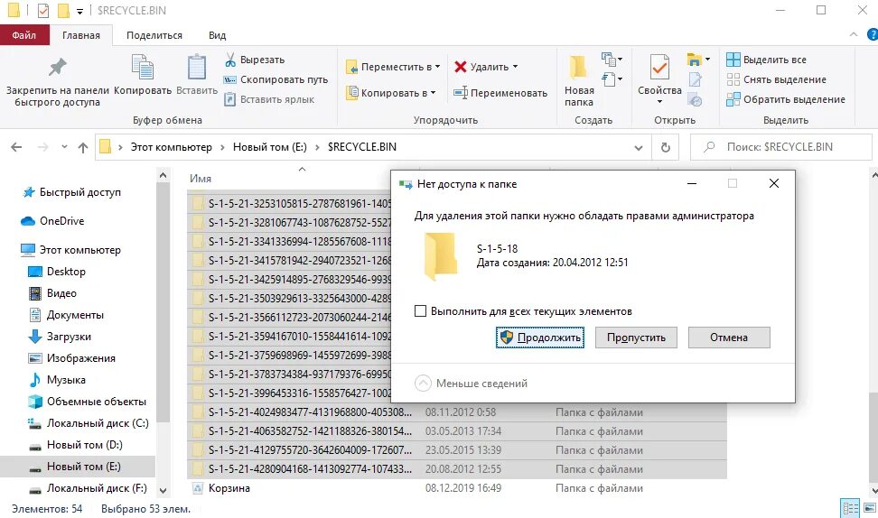Expand the Удалить dropdown arrow
Image resolution: width=878 pixels, height=518 pixels.
coord(515,67)
